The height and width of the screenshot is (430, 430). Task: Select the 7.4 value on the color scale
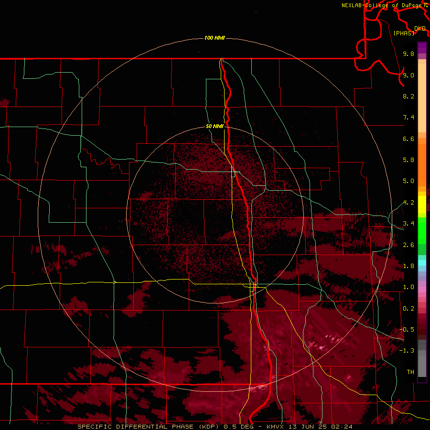pos(408,118)
